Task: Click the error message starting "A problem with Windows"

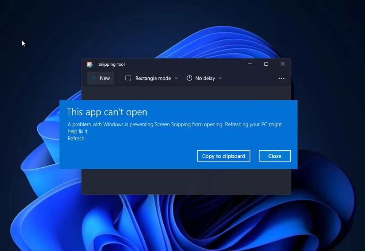Action: 175,128
